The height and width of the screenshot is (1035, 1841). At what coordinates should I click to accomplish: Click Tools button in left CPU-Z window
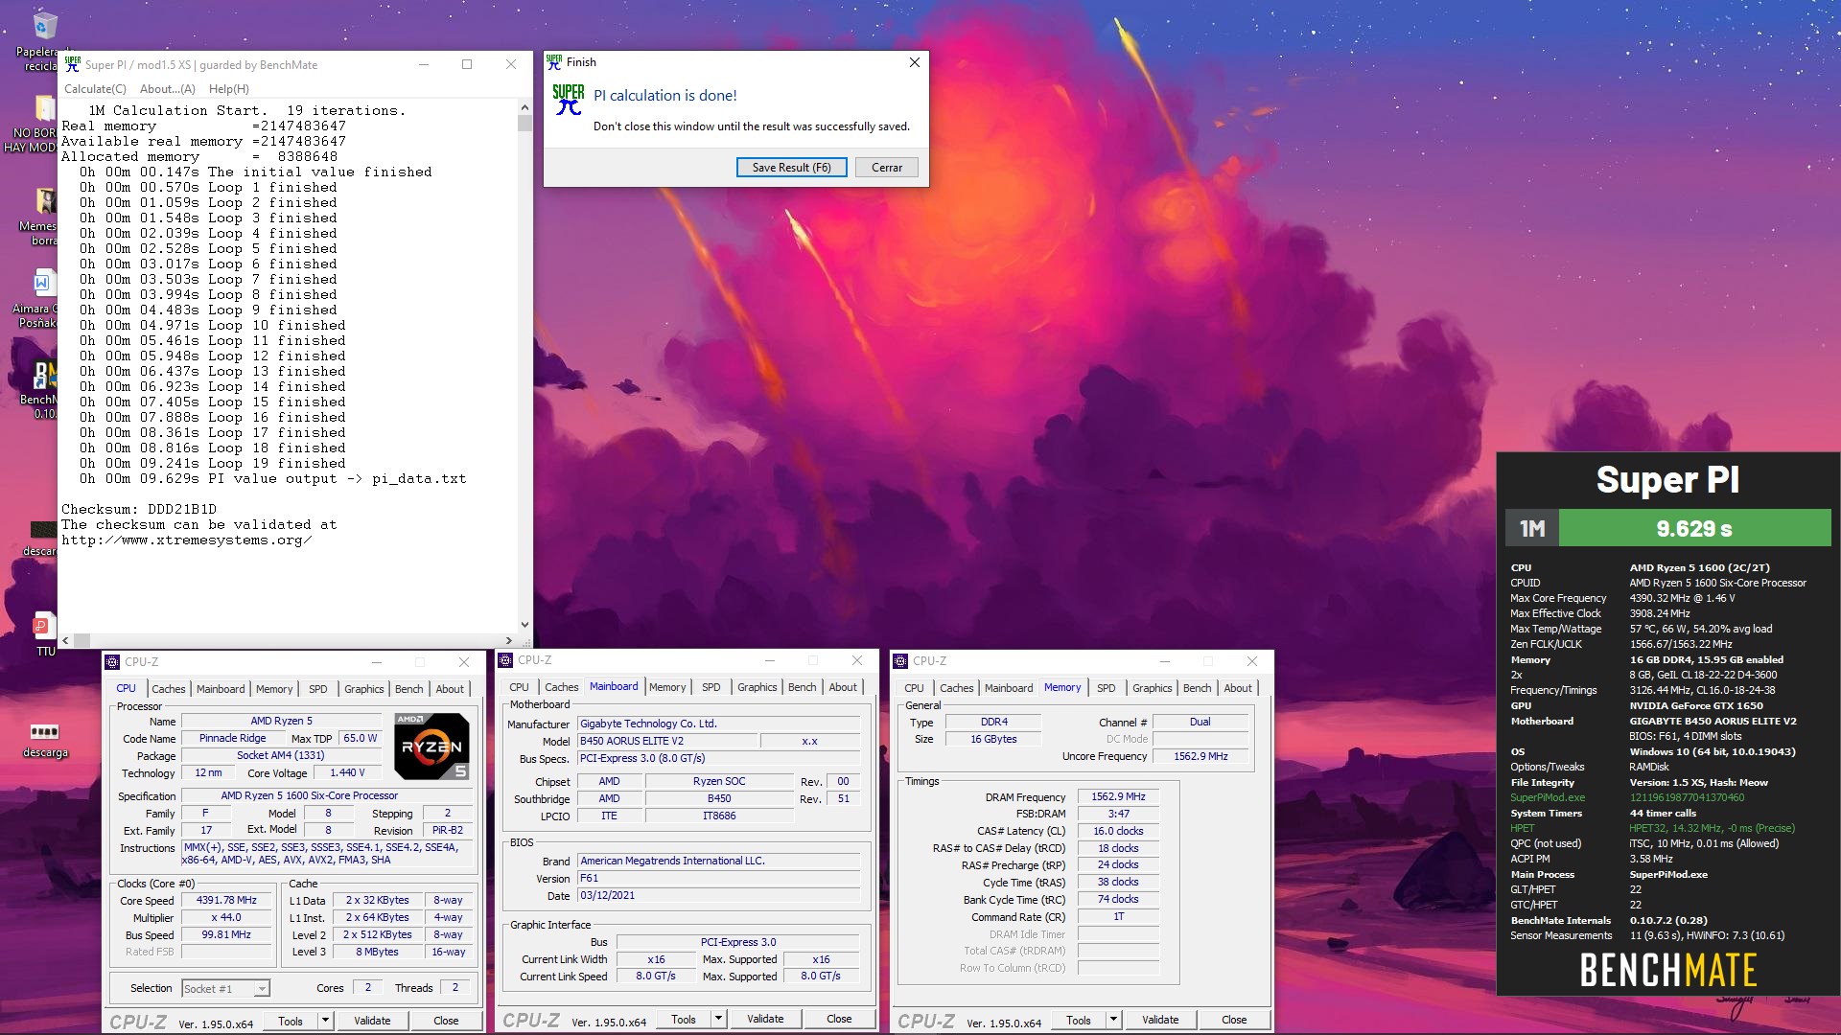click(291, 1021)
